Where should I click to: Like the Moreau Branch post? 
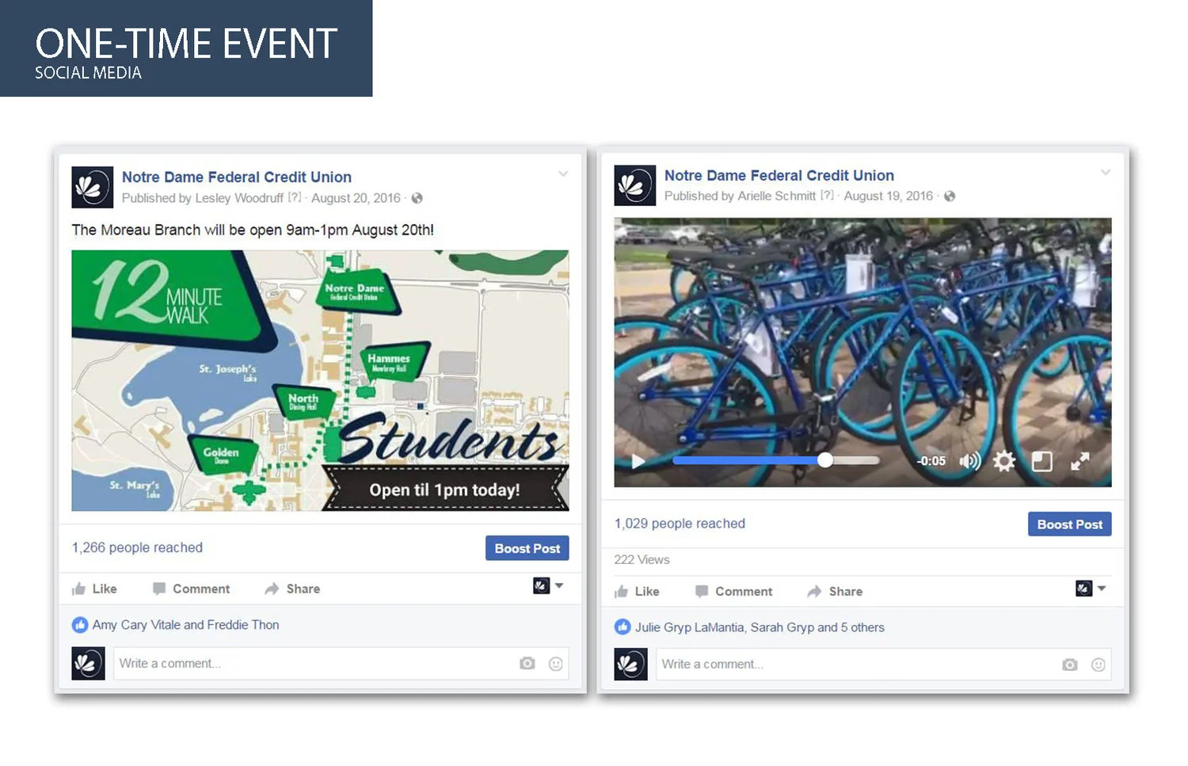pyautogui.click(x=94, y=589)
